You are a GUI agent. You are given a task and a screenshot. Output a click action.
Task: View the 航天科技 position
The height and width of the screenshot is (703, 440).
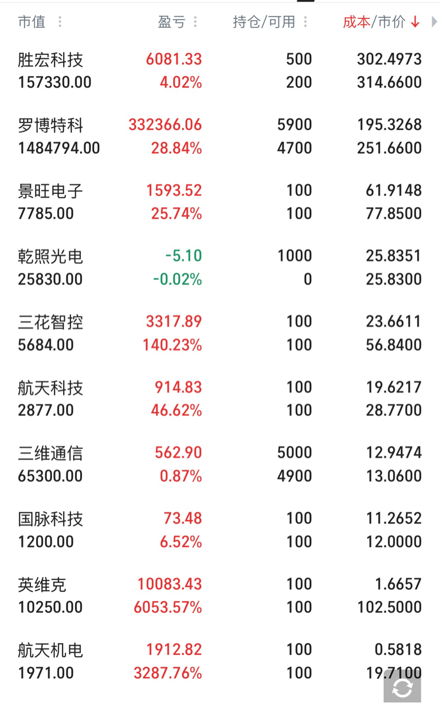click(50, 388)
